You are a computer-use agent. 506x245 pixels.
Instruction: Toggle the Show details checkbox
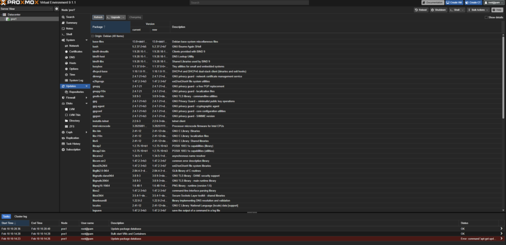pyautogui.click(x=486, y=17)
